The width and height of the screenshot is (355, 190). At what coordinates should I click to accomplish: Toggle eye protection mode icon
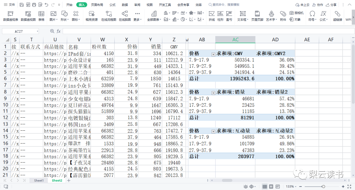246,186
